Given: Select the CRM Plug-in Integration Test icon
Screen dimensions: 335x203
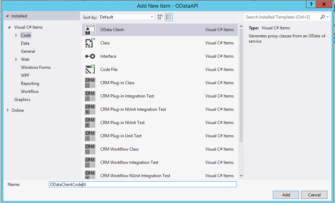Looking at the screenshot, I should click(90, 96).
